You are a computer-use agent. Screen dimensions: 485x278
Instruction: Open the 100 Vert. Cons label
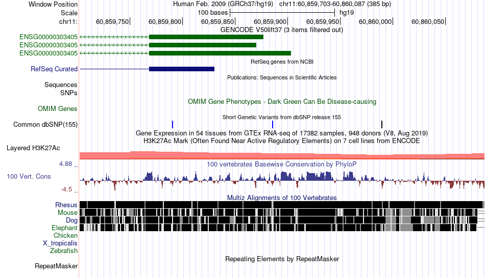(29, 177)
